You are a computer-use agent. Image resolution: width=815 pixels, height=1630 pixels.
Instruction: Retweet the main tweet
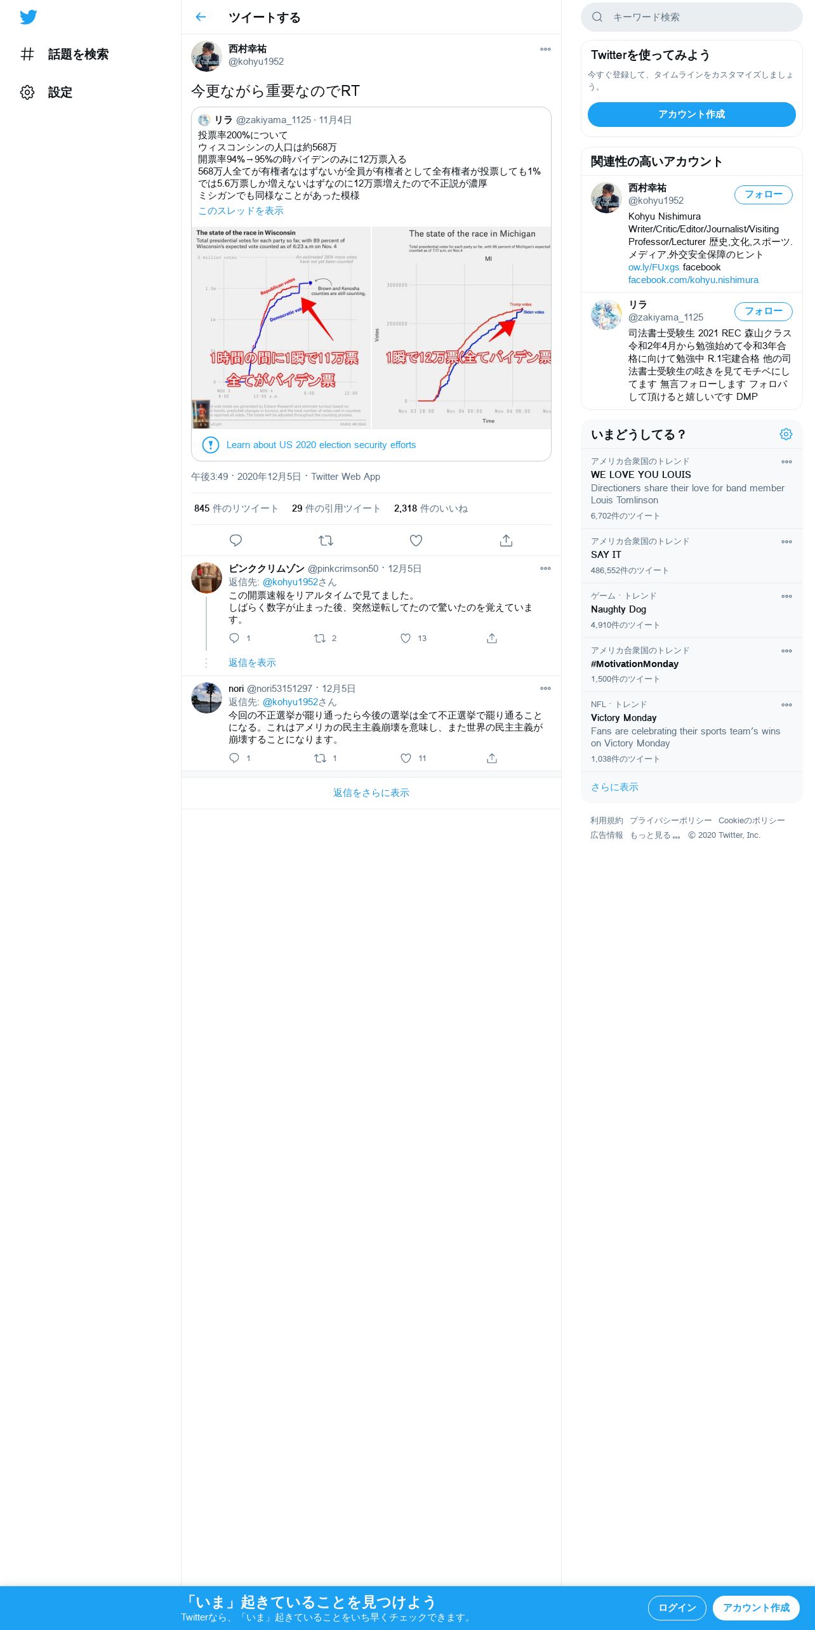tap(326, 540)
